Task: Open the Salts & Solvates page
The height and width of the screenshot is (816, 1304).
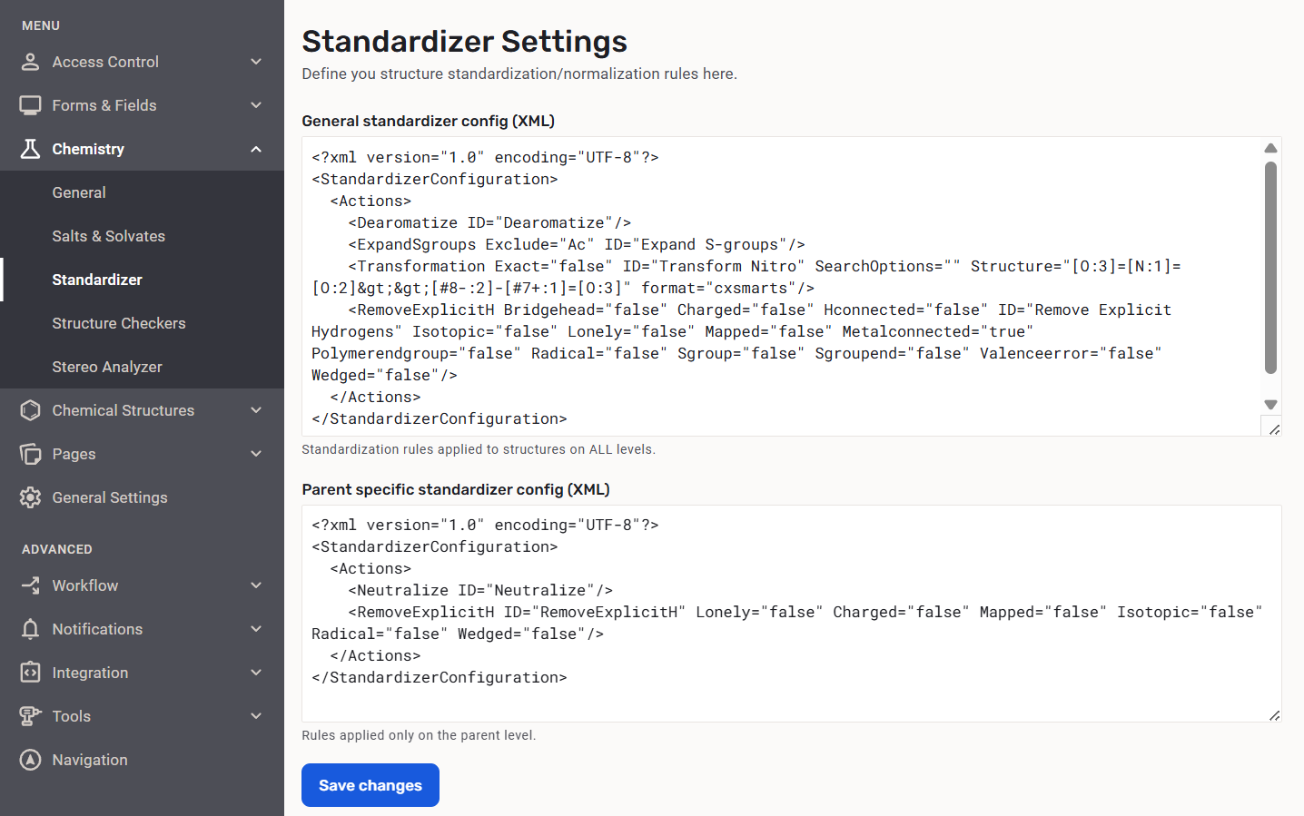Action: click(x=108, y=236)
